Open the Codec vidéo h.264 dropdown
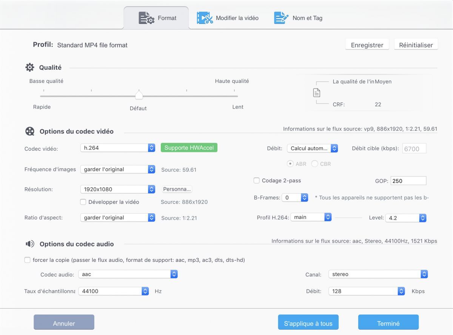 pos(117,148)
